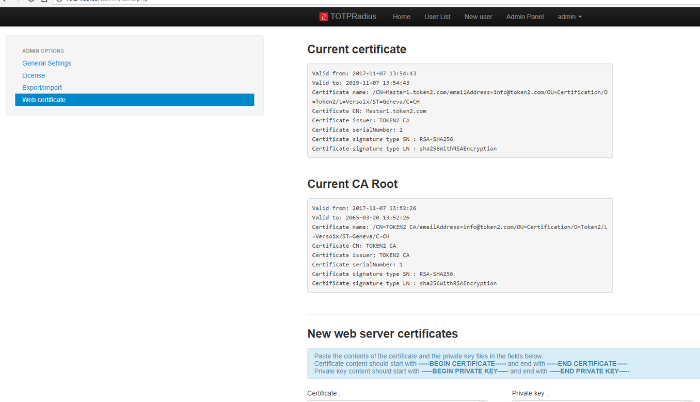Screen dimensions: 700x402
Task: Click 'Valid to: 2065-03-20 13:52:26' line
Action: pyautogui.click(x=361, y=217)
